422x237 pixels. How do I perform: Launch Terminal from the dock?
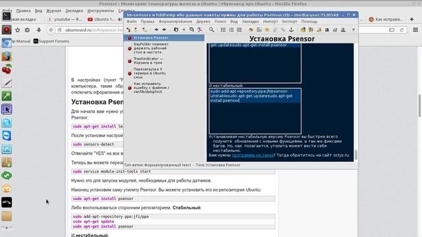[x=7, y=16]
